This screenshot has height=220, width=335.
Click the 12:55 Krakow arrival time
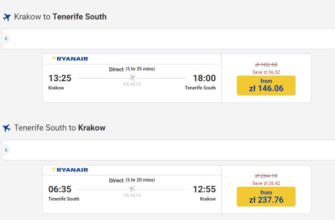(x=204, y=189)
